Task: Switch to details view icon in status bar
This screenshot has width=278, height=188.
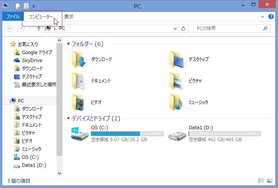Action: (261, 181)
